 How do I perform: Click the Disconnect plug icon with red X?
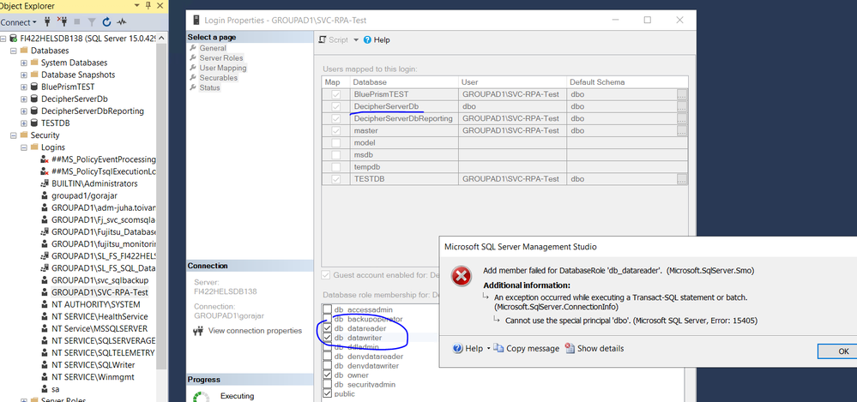pyautogui.click(x=62, y=21)
